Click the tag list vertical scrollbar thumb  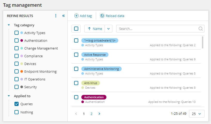[x=202, y=42]
